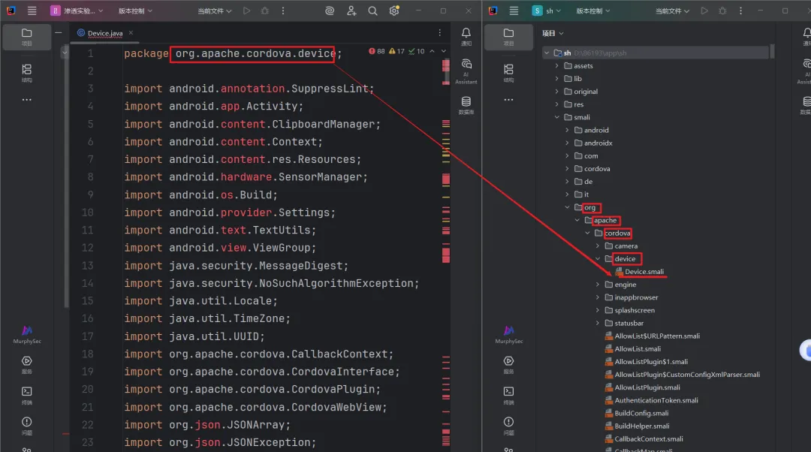The image size is (811, 452).
Task: Open project dropdown in left window title
Action: [x=77, y=11]
